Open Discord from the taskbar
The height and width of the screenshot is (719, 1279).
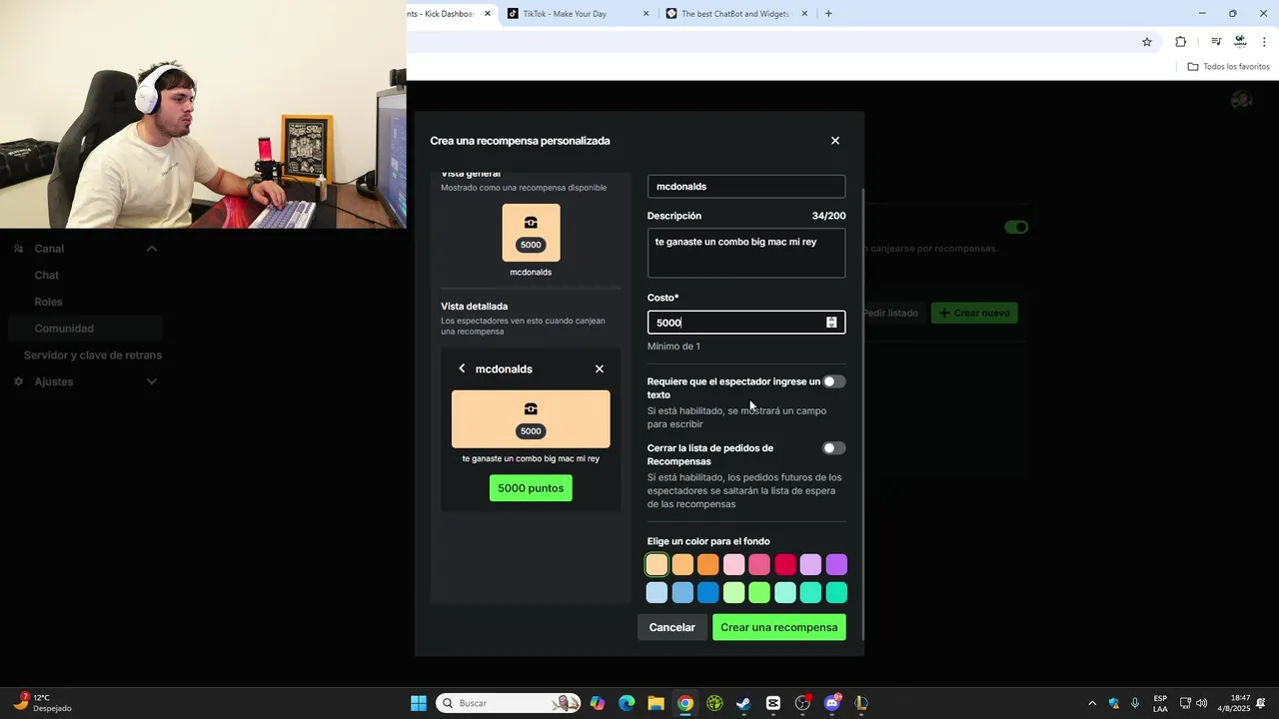coord(832,703)
